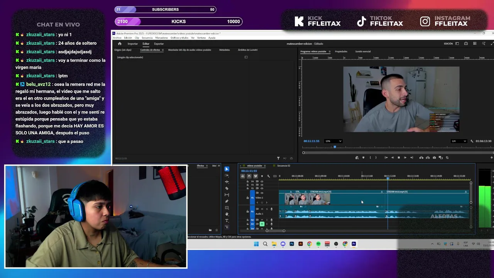Toggle eye visibility of Video 1 track
The image size is (494, 278).
coord(262,193)
